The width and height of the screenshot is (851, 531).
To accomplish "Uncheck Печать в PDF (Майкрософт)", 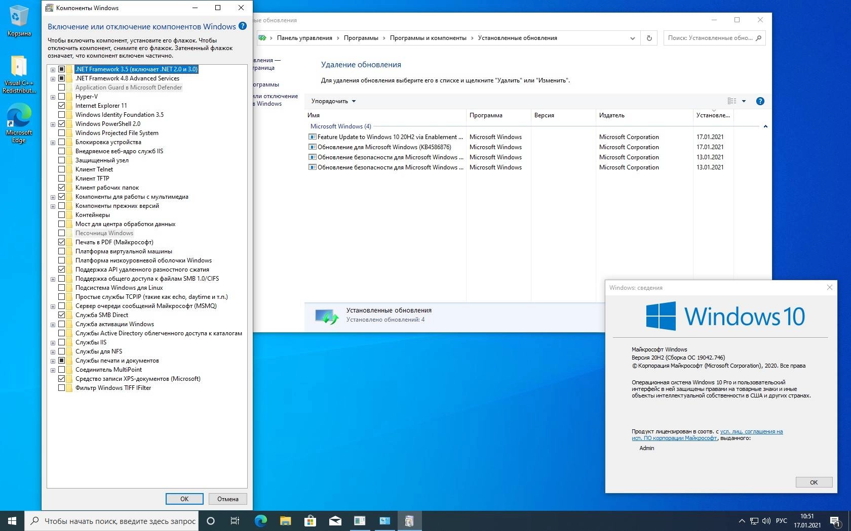I will 62,242.
